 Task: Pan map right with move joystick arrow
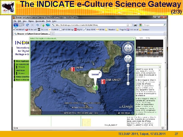click(x=131, y=59)
